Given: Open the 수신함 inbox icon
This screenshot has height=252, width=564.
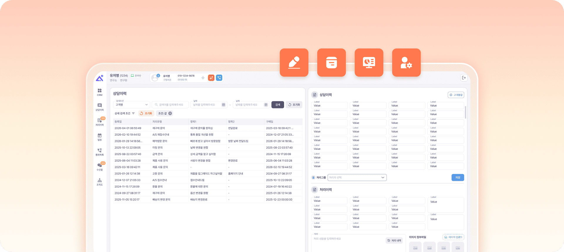Looking at the screenshot, I should (100, 167).
